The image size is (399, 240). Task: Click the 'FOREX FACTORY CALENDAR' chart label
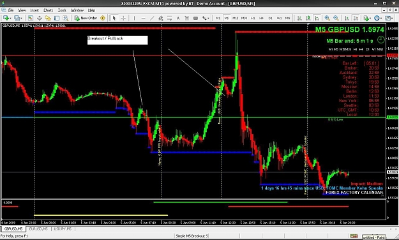click(354, 193)
